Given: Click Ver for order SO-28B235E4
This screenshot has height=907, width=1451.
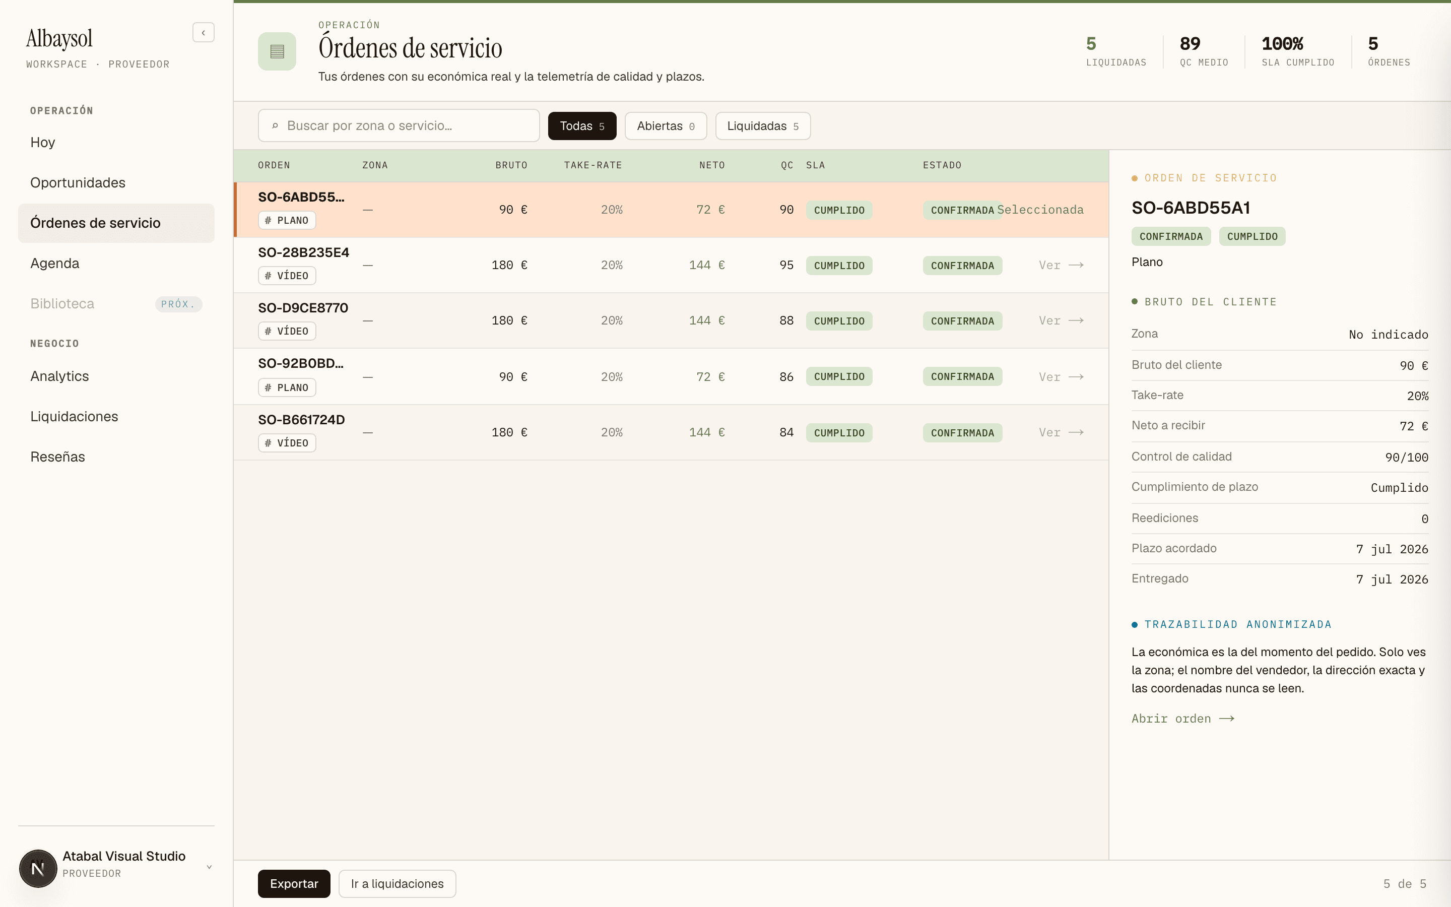Looking at the screenshot, I should (x=1061, y=265).
